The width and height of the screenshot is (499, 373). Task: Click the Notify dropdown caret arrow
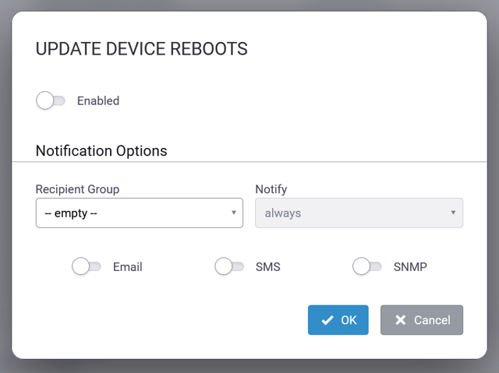click(x=454, y=213)
